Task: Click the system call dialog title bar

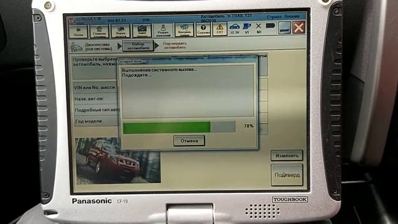Action: pos(187,61)
